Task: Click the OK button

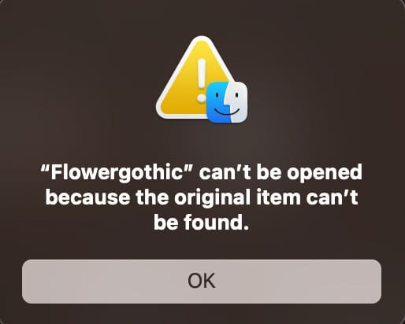Action: (202, 282)
